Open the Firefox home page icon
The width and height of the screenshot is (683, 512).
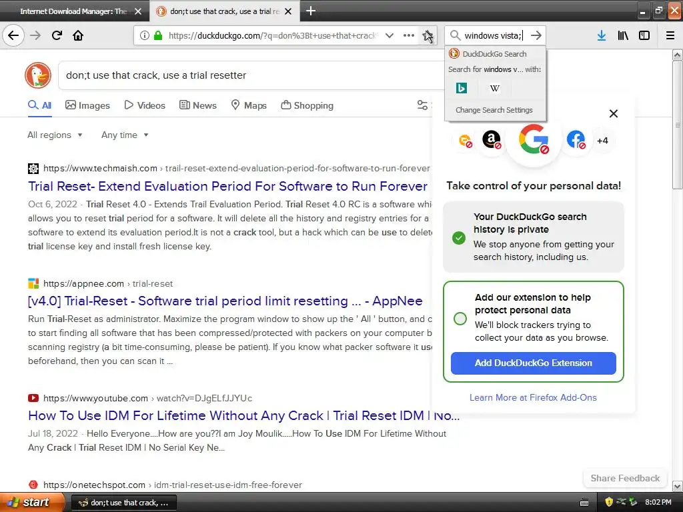tap(78, 35)
